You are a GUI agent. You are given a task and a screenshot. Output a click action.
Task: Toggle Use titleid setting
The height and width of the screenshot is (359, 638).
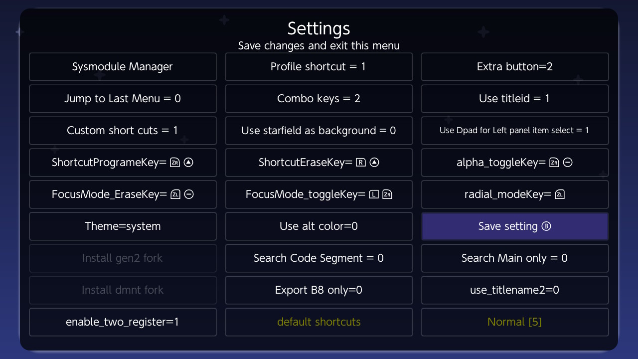515,99
